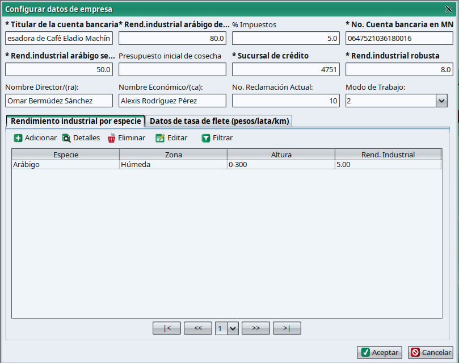Screen dimensions: 459x363
Task: Click the red cancel icon on Cancelar
Action: (x=415, y=353)
